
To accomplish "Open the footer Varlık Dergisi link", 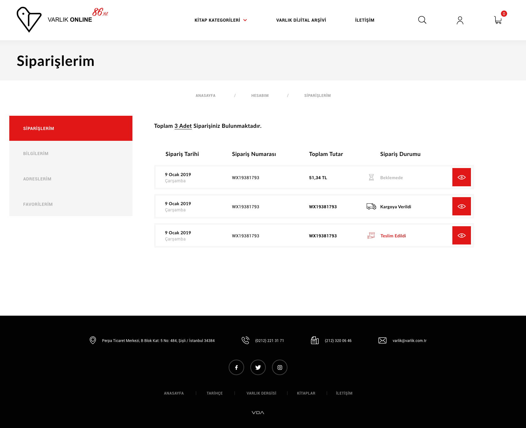I will pos(261,393).
